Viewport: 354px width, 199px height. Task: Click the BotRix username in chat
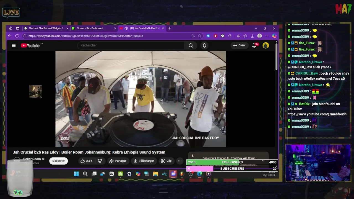304,104
